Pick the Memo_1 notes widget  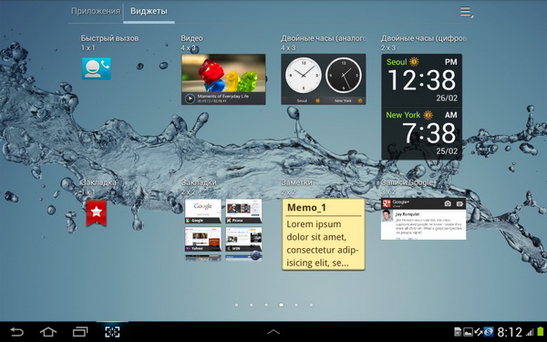click(x=324, y=234)
